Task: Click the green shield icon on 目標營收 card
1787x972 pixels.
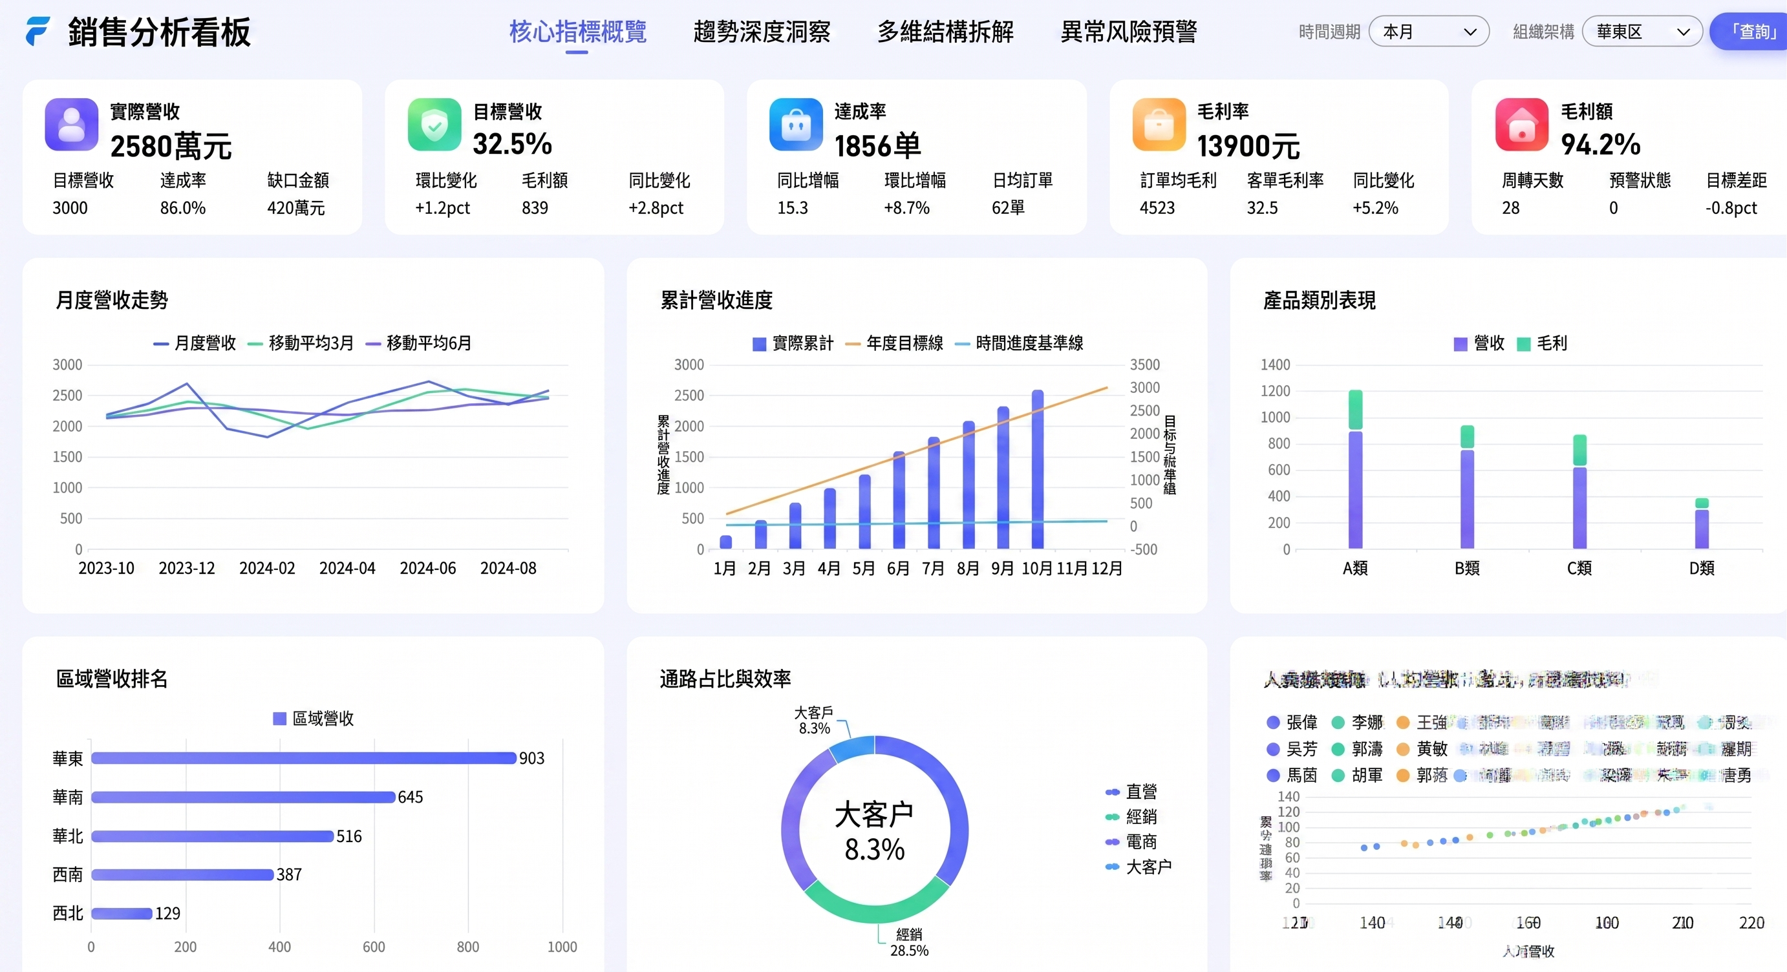Action: (x=434, y=125)
